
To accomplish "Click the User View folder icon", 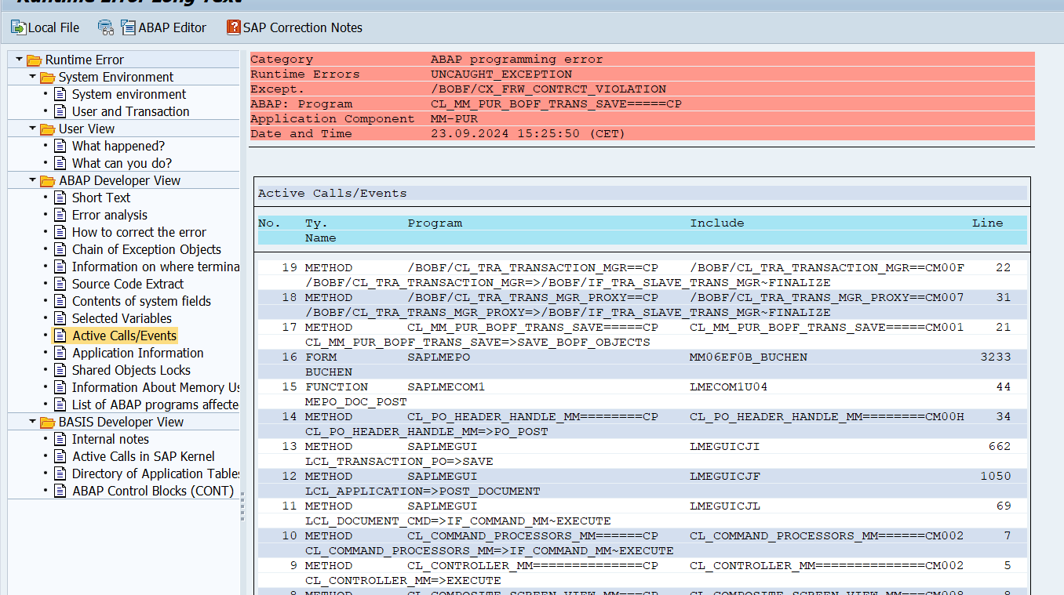I will tap(47, 129).
